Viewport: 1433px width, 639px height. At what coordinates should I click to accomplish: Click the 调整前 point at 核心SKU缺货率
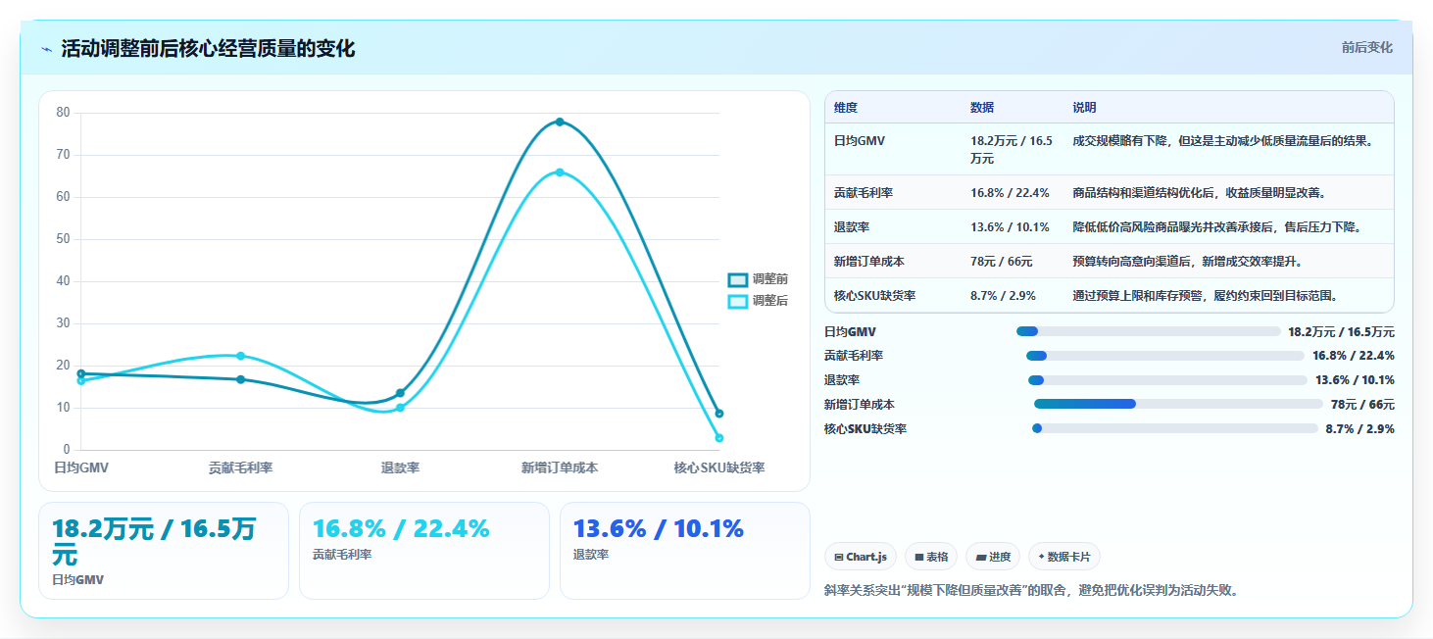click(x=719, y=414)
